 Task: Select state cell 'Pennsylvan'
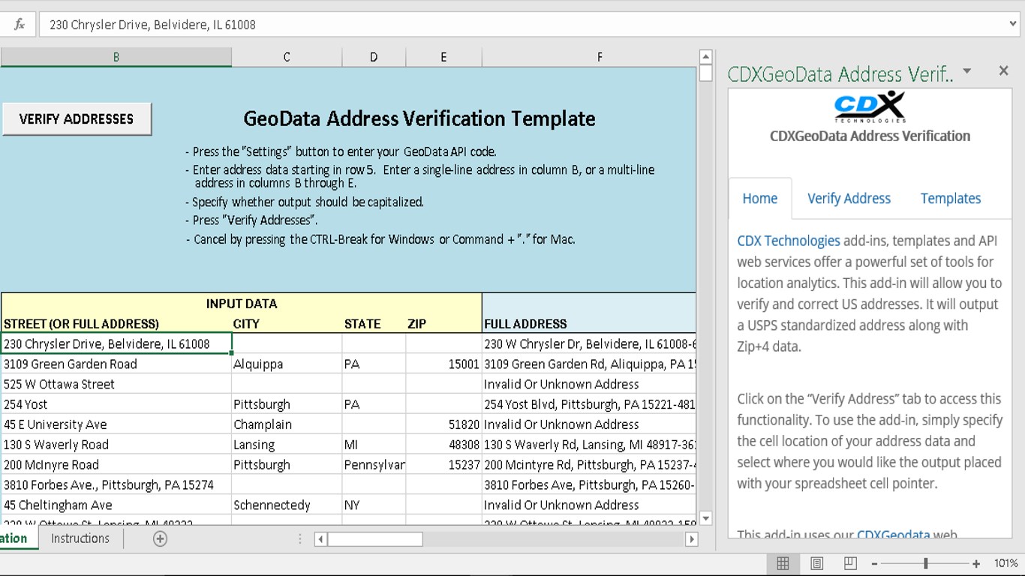(374, 465)
